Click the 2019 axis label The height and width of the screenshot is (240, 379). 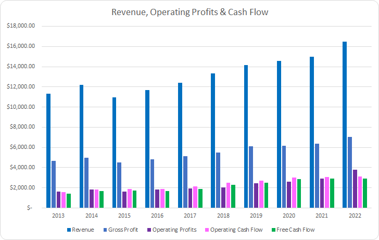(x=256, y=216)
